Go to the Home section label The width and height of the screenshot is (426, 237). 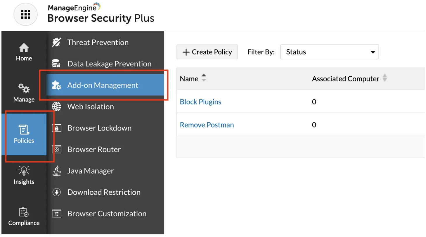pyautogui.click(x=24, y=58)
